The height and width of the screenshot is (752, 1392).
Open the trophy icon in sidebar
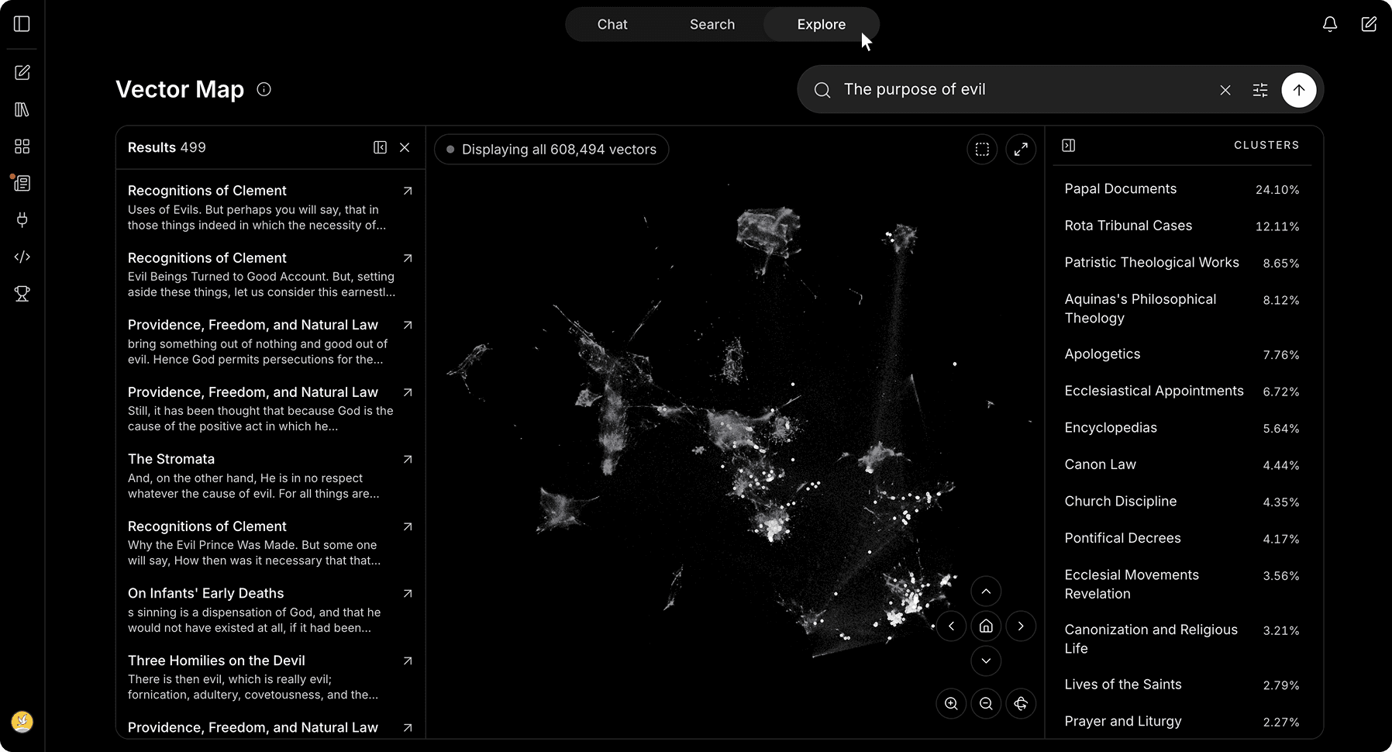pos(22,294)
